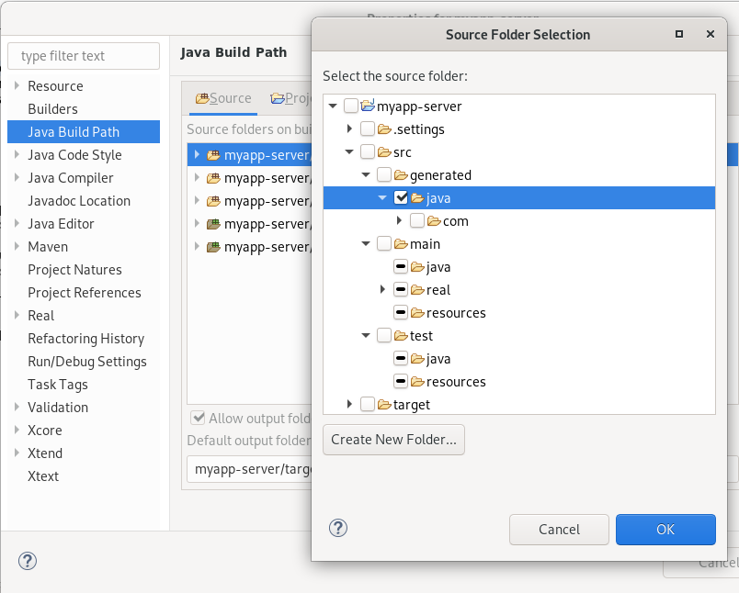This screenshot has width=739, height=593.
Task: Expand the real folder node
Action: pos(382,289)
